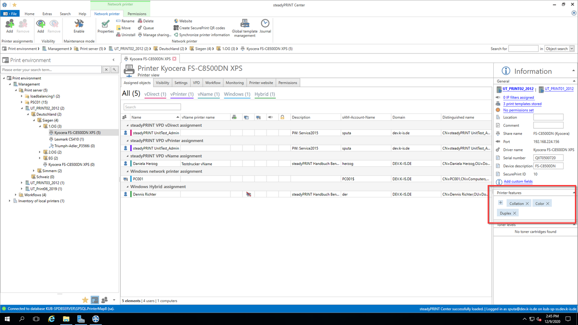This screenshot has height=325, width=578.
Task: Open Object search dropdown
Action: point(572,49)
